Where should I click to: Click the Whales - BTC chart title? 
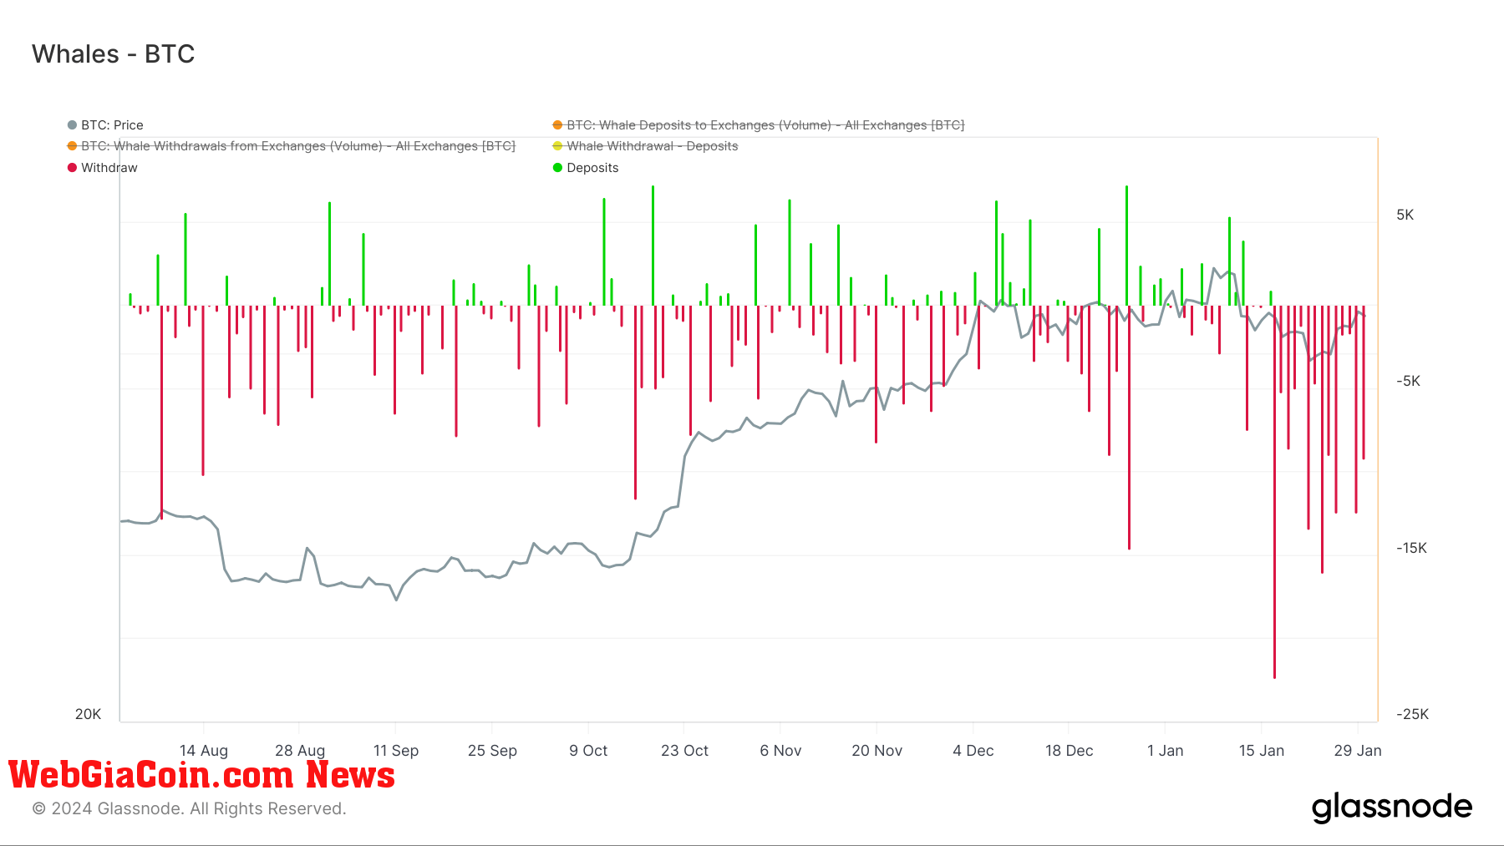click(113, 54)
